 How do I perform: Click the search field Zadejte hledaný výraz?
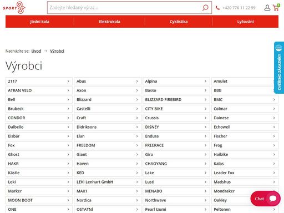coord(129,8)
